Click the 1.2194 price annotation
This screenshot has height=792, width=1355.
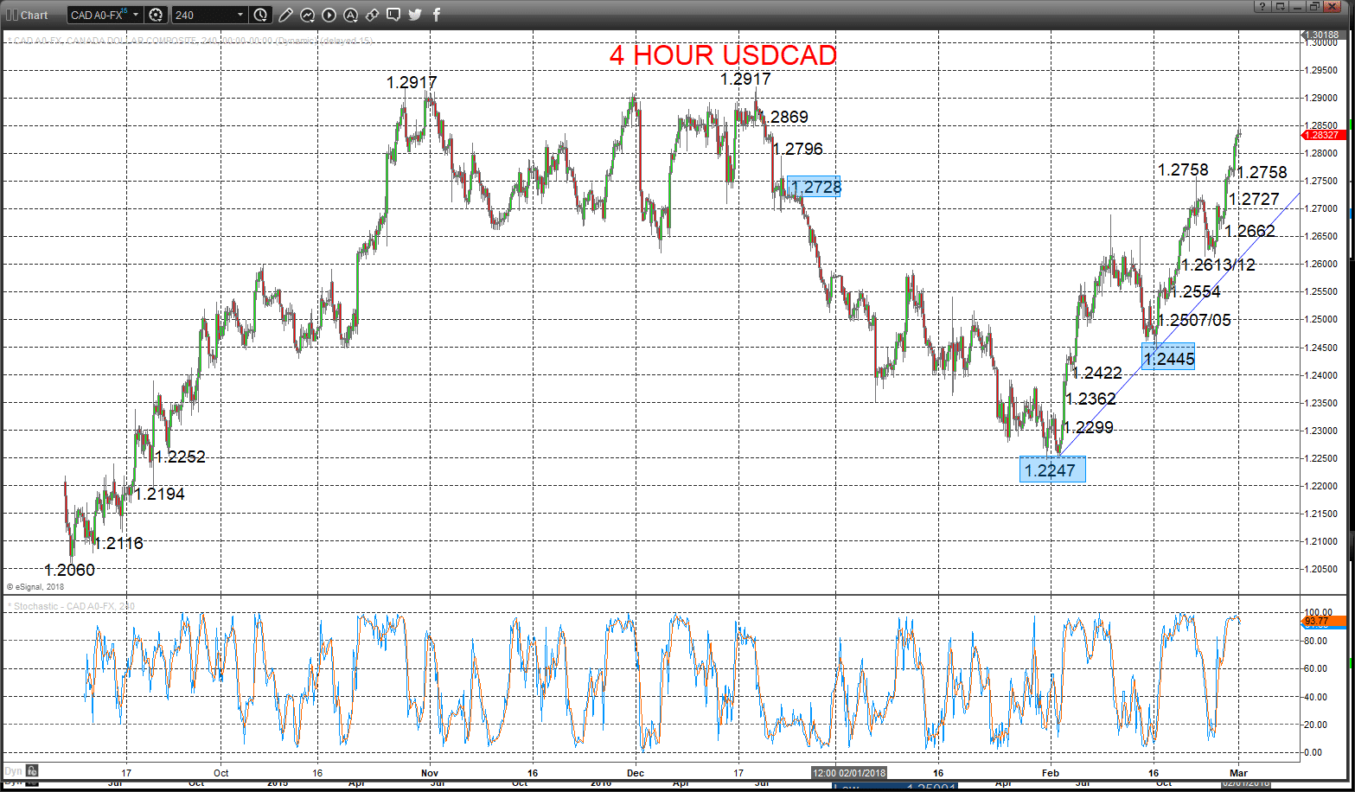click(159, 494)
